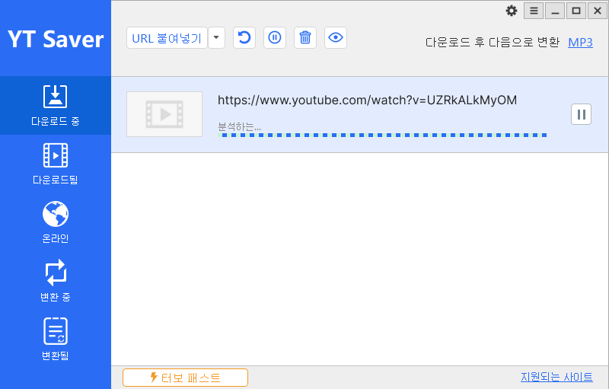Image resolution: width=609 pixels, height=389 pixels.
Task: Click the video thumbnail placeholder
Action: (164, 114)
